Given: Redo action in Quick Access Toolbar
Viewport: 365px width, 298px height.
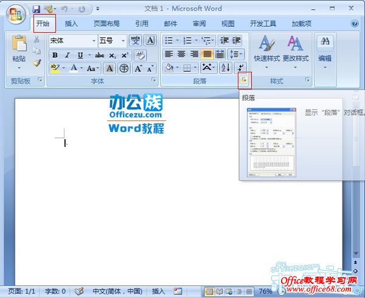Looking at the screenshot, I should coord(82,9).
